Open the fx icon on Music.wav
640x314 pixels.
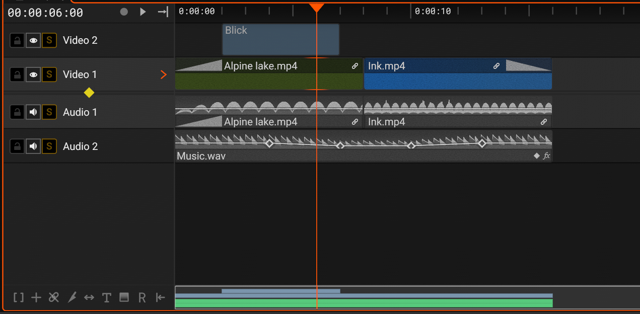[x=546, y=156]
